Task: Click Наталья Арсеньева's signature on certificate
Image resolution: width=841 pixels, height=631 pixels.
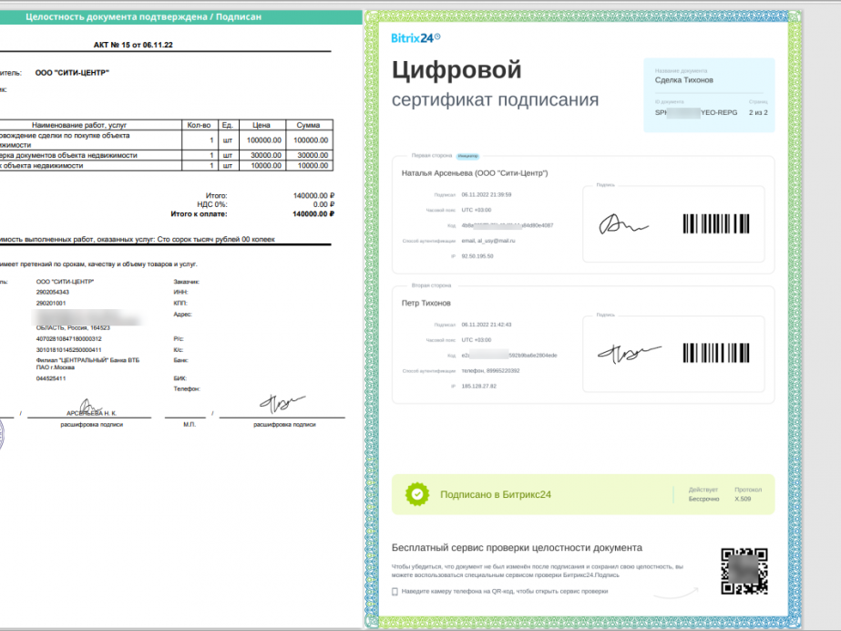Action: point(622,223)
